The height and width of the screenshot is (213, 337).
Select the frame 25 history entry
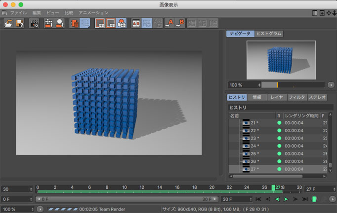coord(254,153)
